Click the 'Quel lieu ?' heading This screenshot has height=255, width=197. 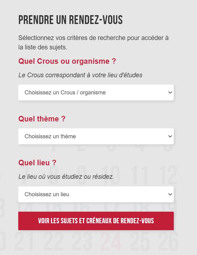point(37,163)
